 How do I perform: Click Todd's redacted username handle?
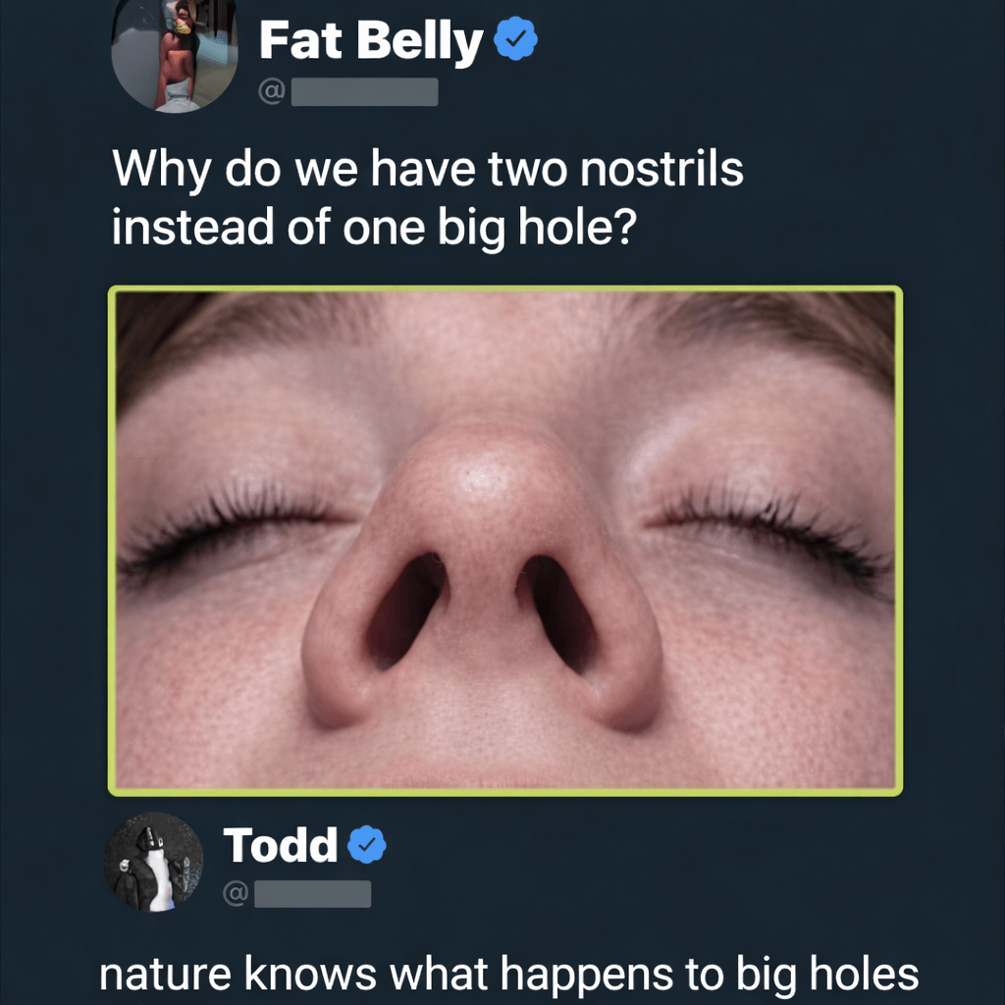coord(312,894)
